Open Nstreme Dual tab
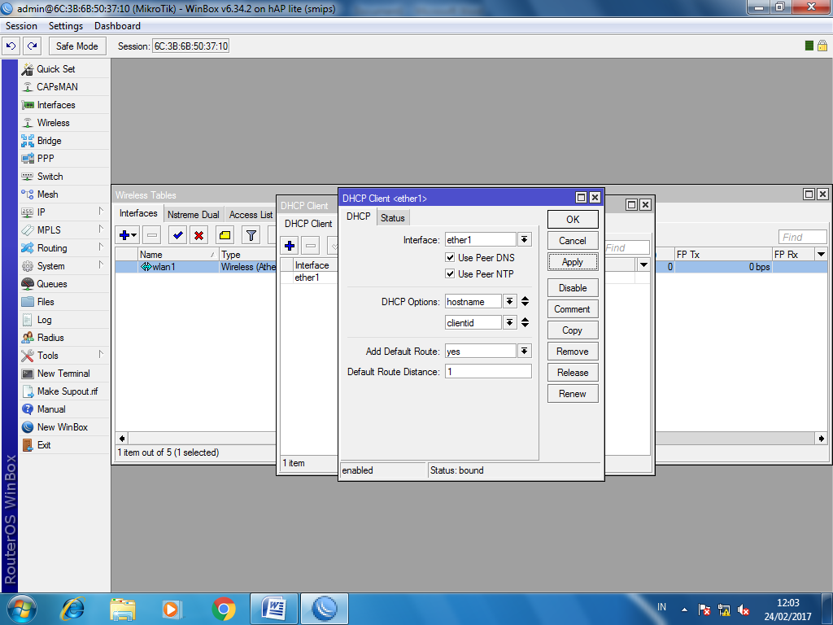The image size is (833, 625). click(x=194, y=215)
